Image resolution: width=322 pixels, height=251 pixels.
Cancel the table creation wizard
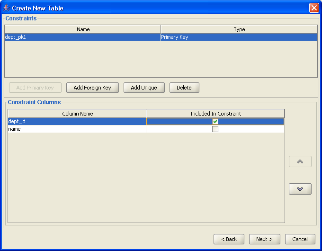(x=300, y=239)
